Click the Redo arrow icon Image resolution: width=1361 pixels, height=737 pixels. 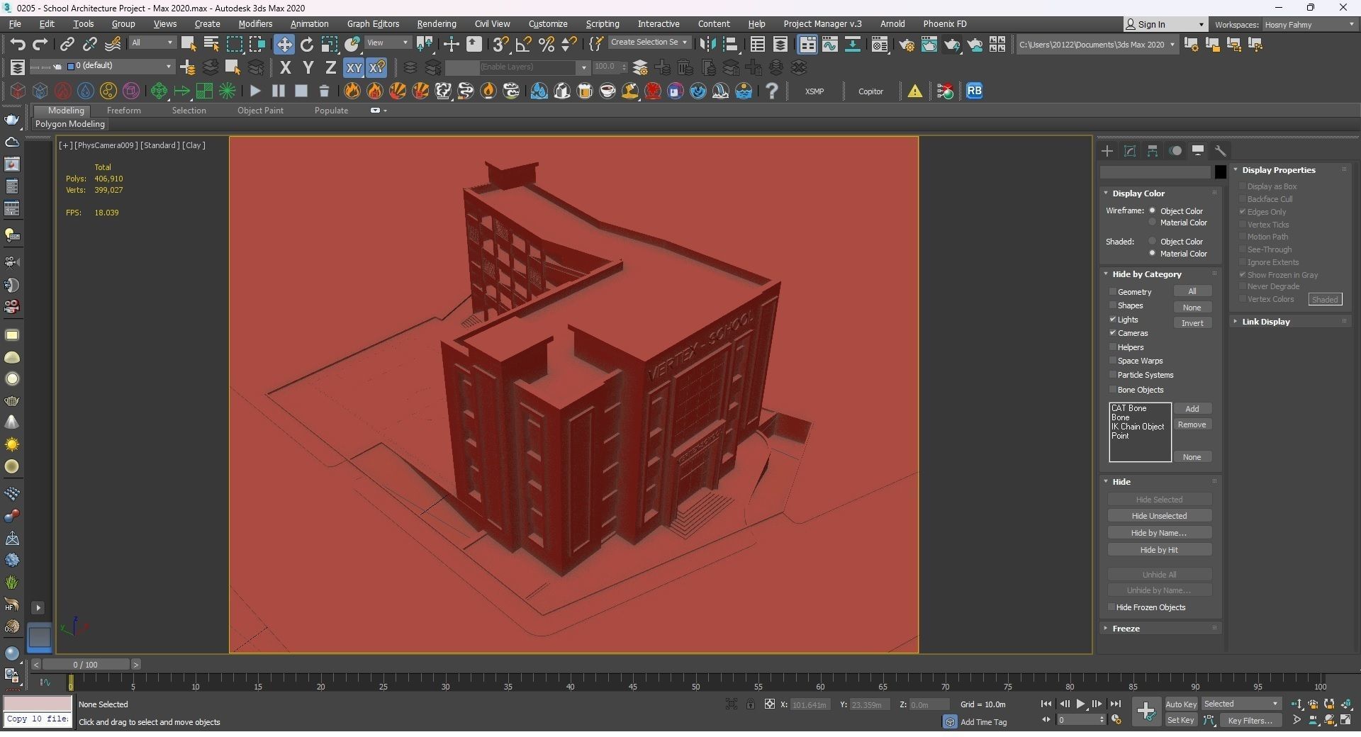[x=40, y=45]
